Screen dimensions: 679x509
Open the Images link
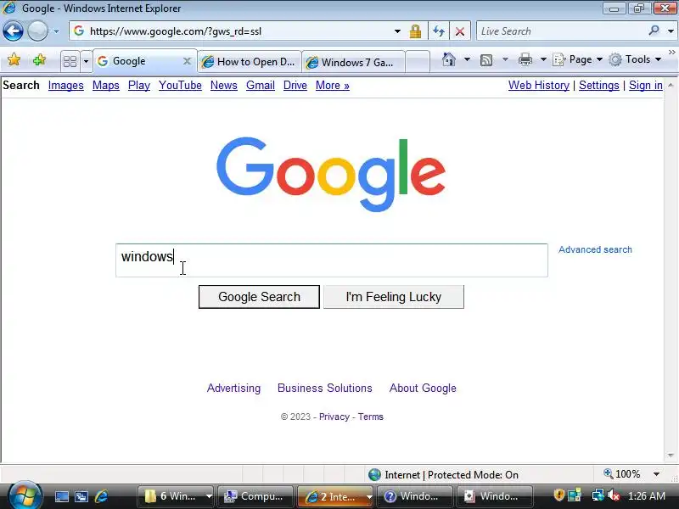click(66, 86)
